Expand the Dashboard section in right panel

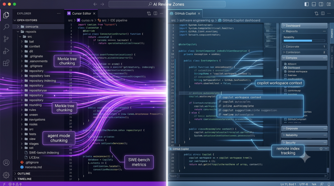pyautogui.click(x=304, y=25)
